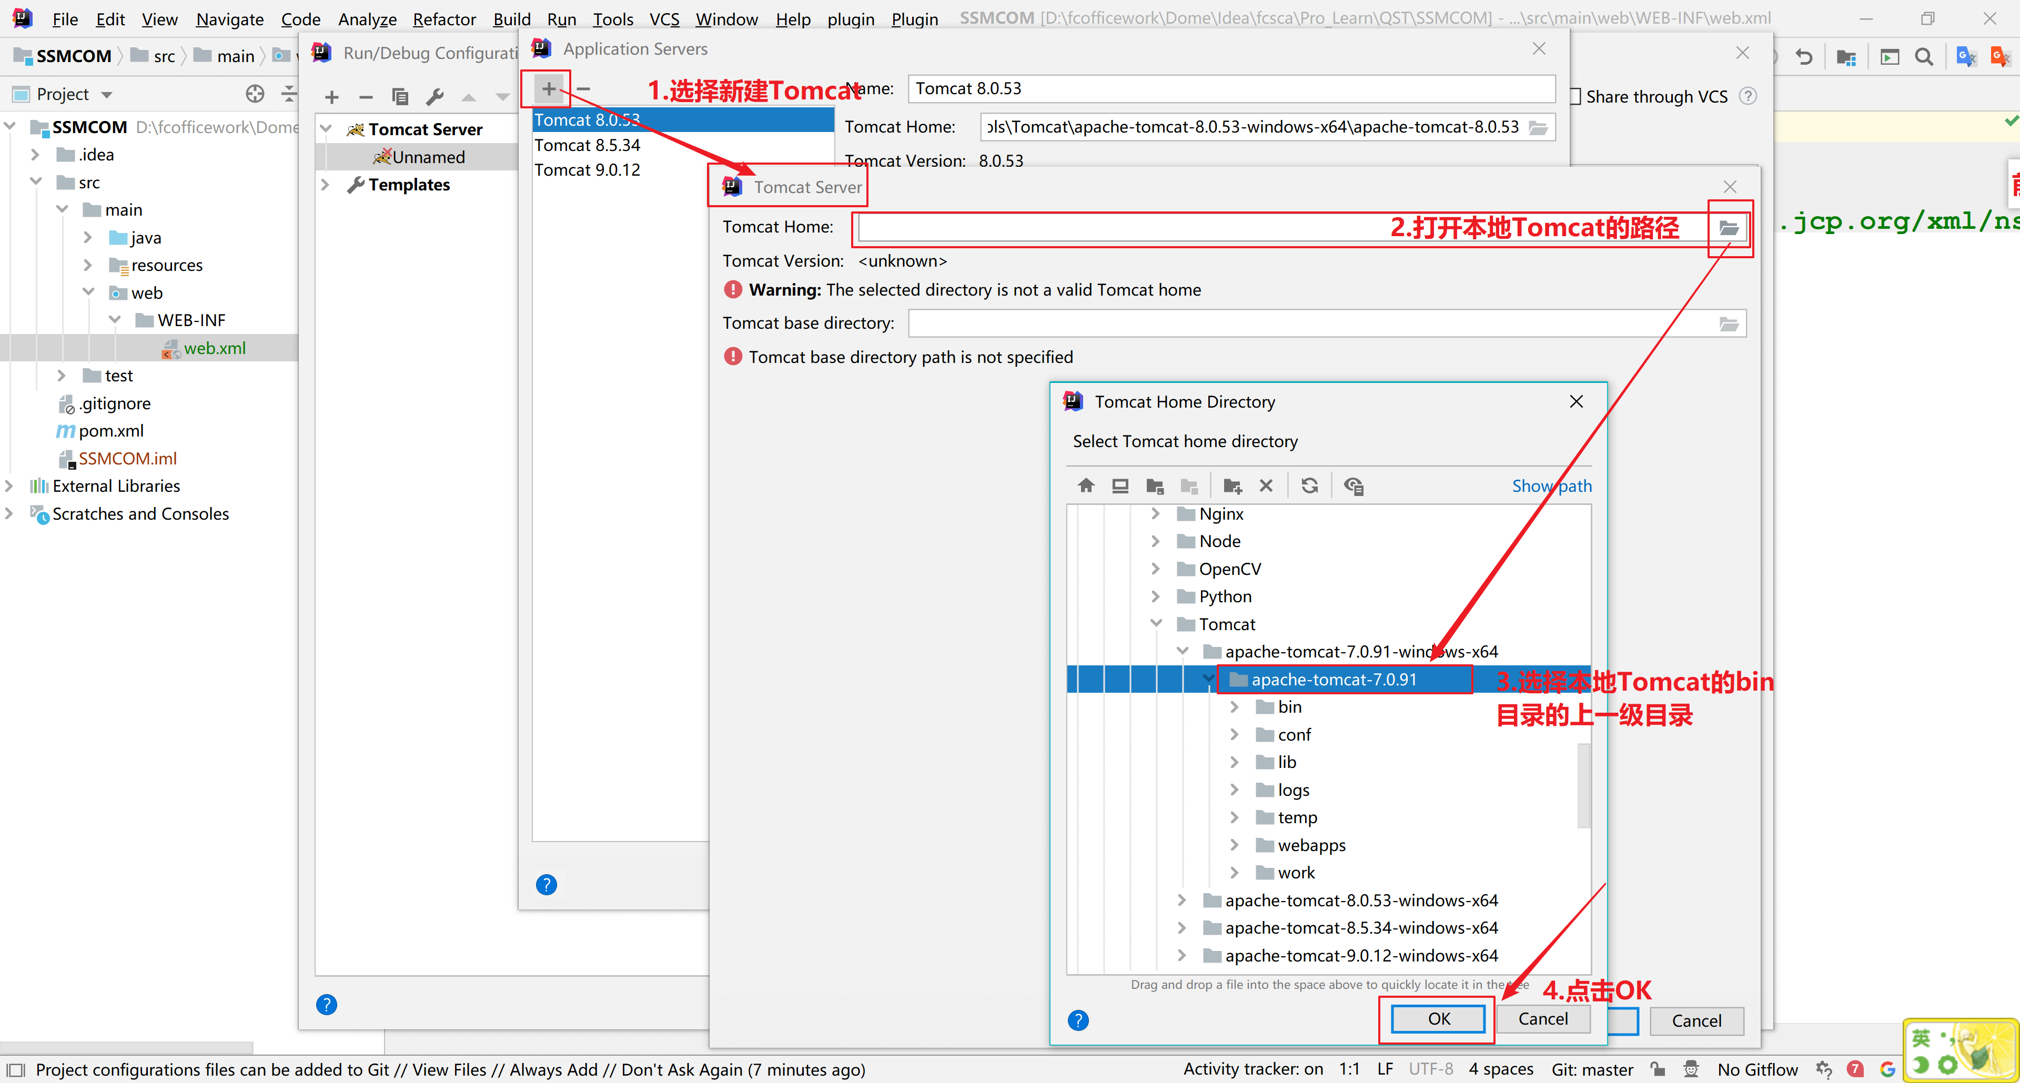
Task: Toggle show hidden files icon
Action: pos(1354,485)
